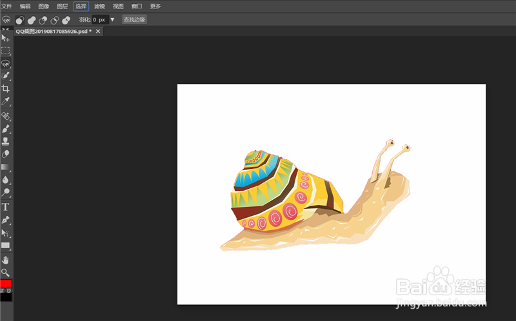Select the Eraser tool
Image resolution: width=516 pixels, height=321 pixels.
tap(6, 154)
